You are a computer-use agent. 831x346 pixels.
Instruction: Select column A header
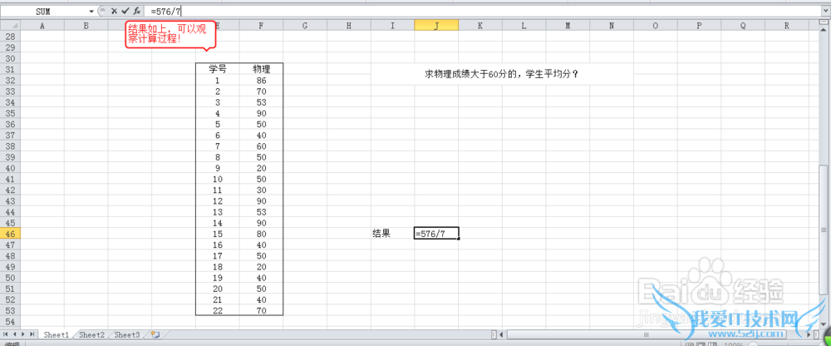pos(42,26)
